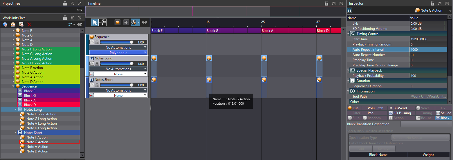Click the add cue icon with red plus

[21, 24]
